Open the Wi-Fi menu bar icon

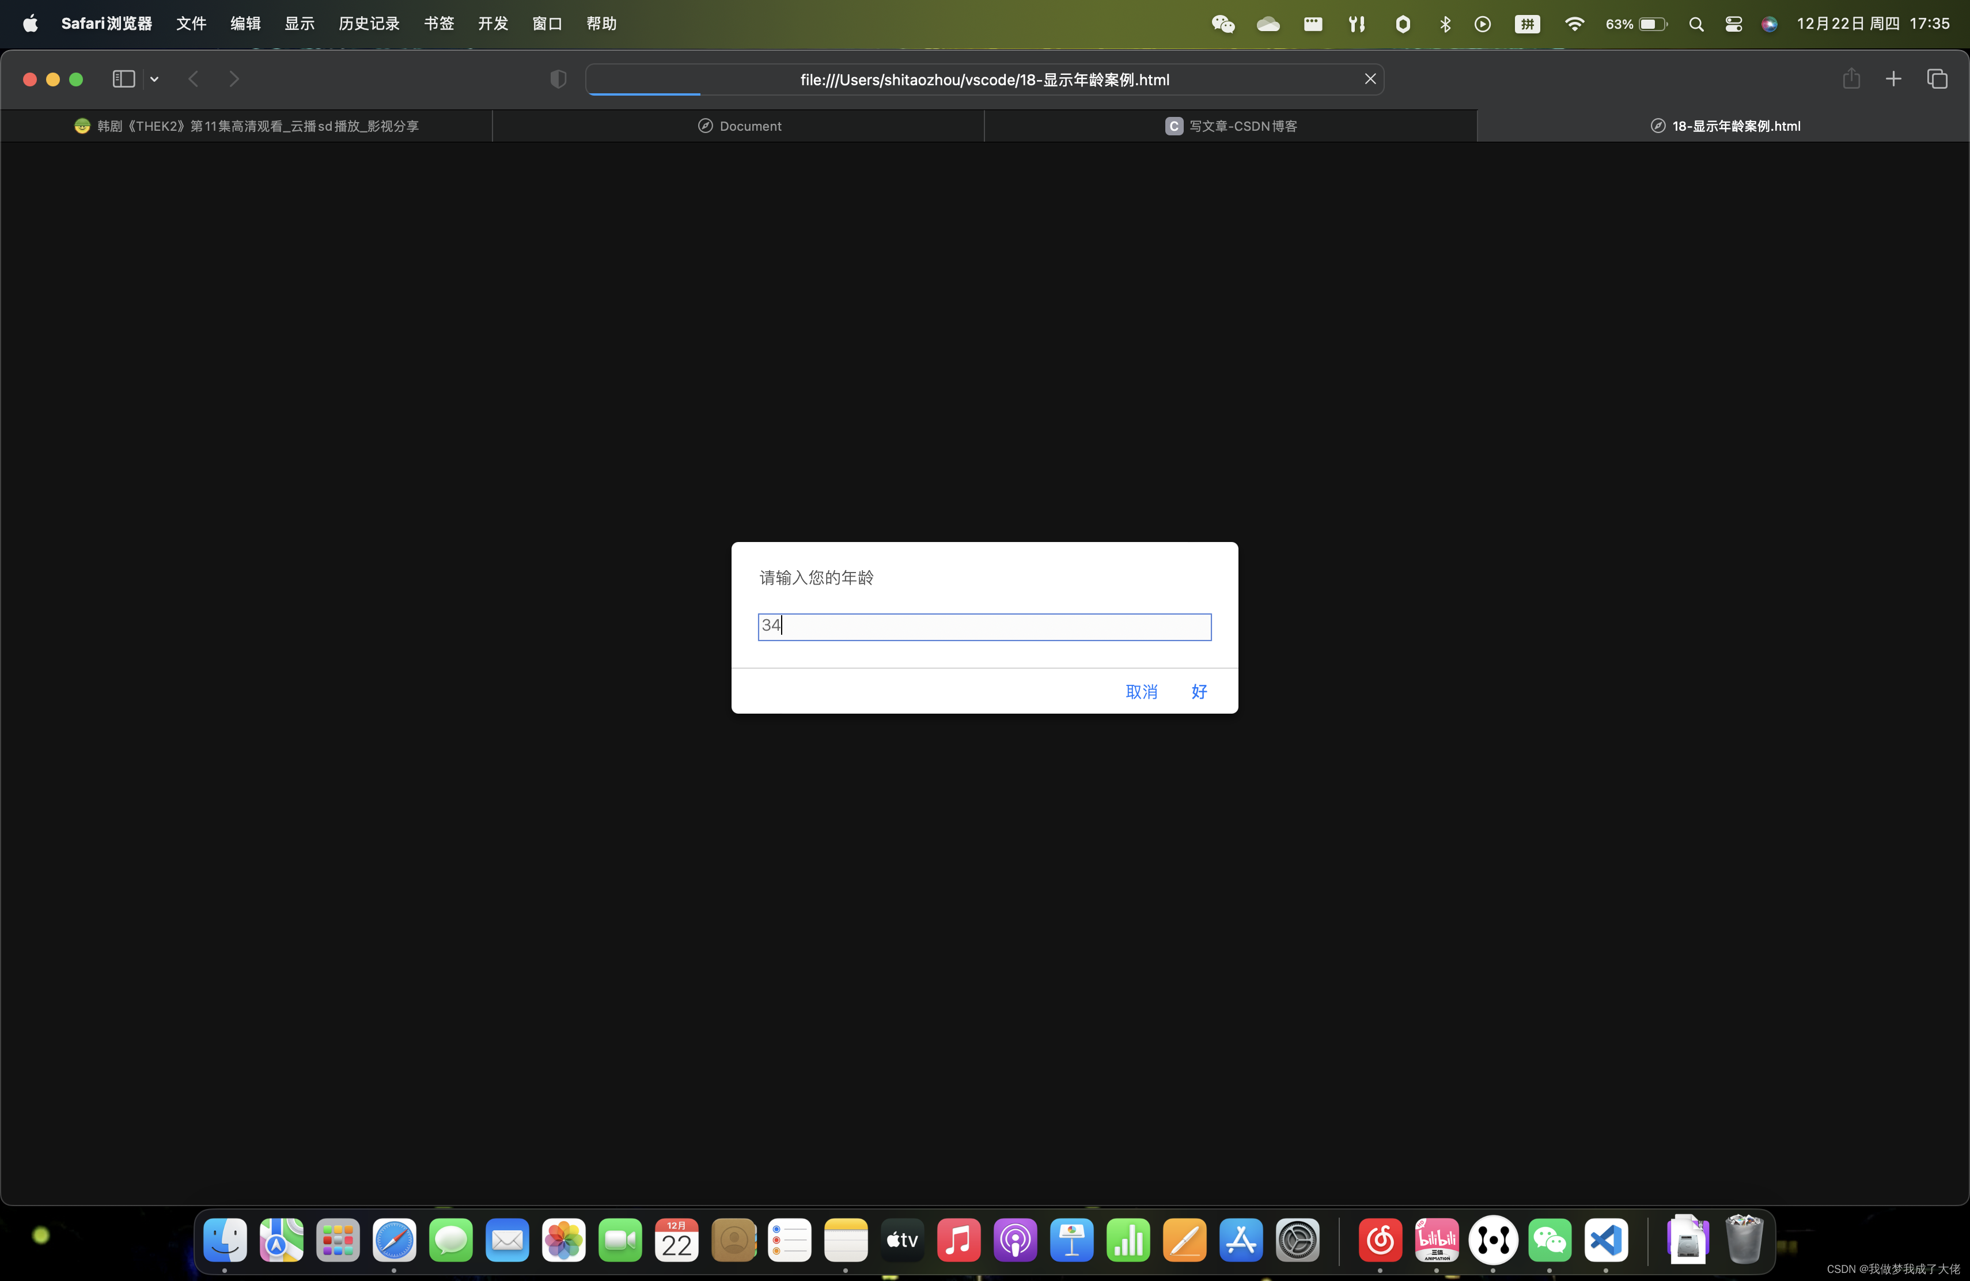tap(1574, 24)
